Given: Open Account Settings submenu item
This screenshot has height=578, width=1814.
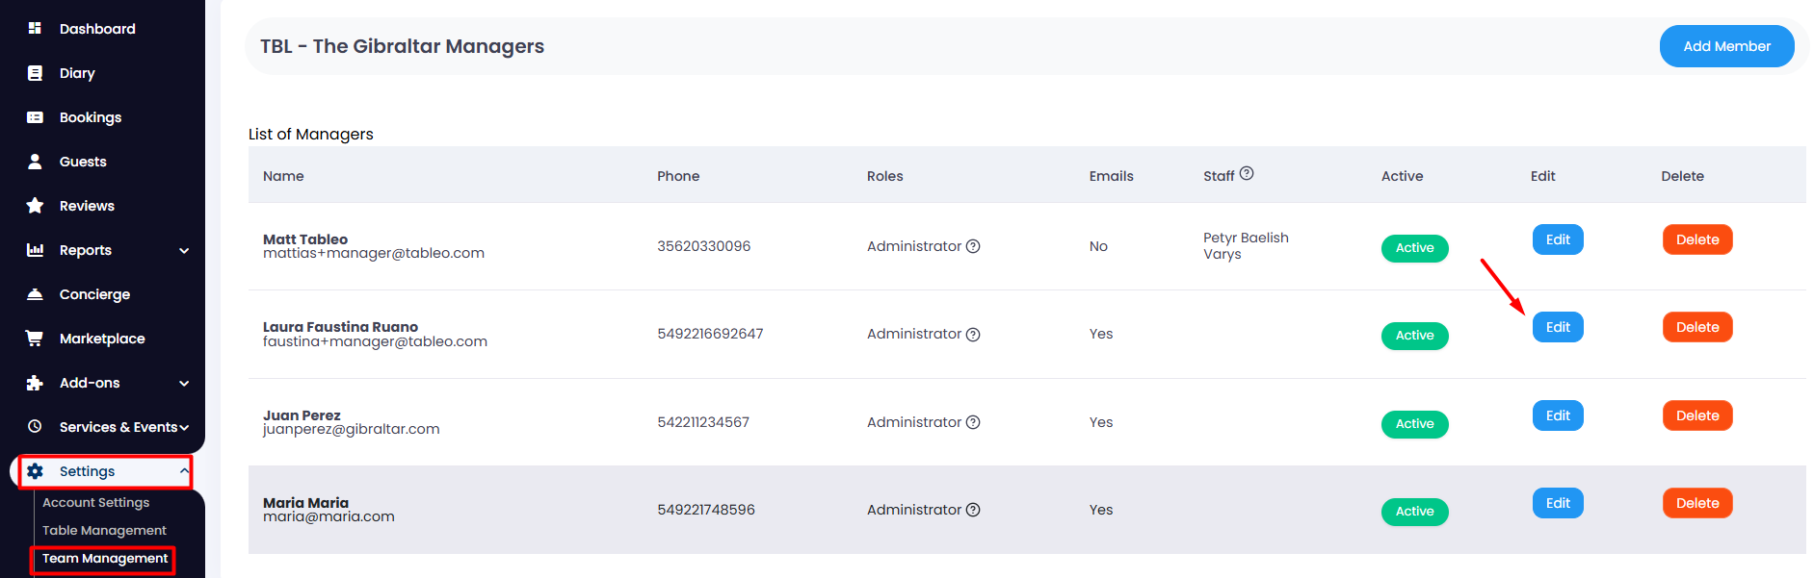Looking at the screenshot, I should click(x=96, y=503).
